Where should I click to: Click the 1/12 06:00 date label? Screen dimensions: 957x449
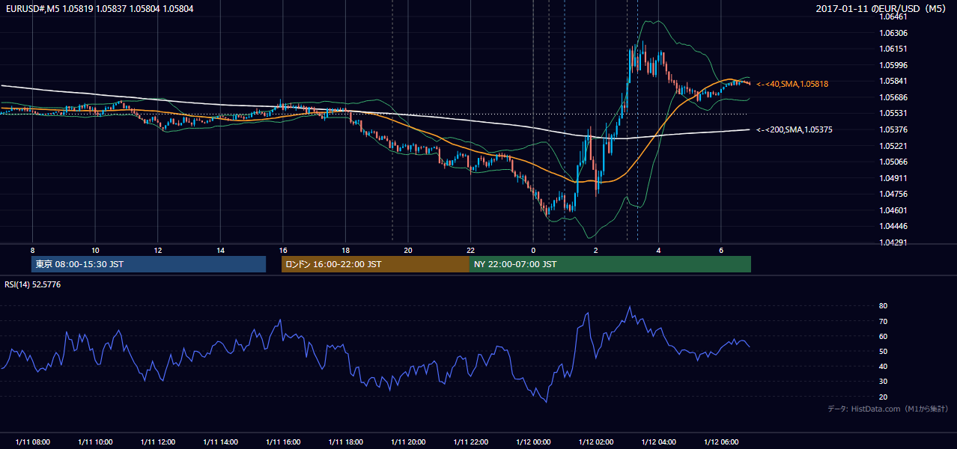720,442
